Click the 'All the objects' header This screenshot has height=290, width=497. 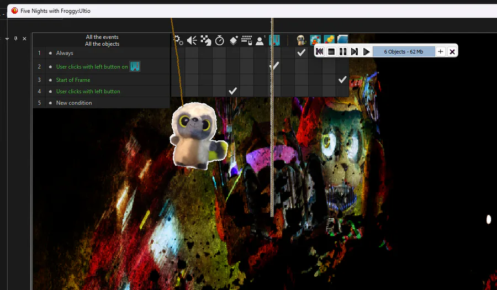coord(102,44)
